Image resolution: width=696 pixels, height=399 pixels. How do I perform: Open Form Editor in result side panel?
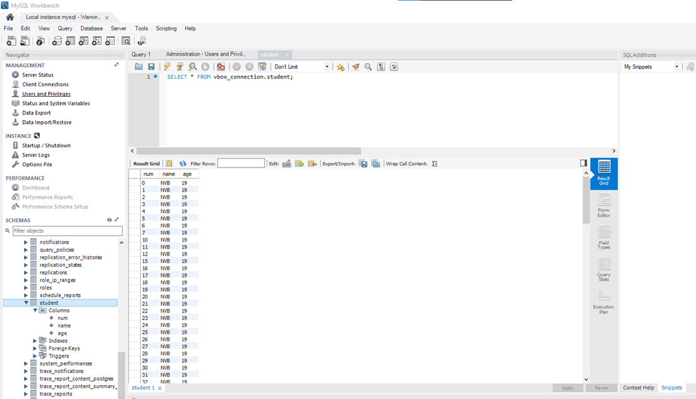604,206
